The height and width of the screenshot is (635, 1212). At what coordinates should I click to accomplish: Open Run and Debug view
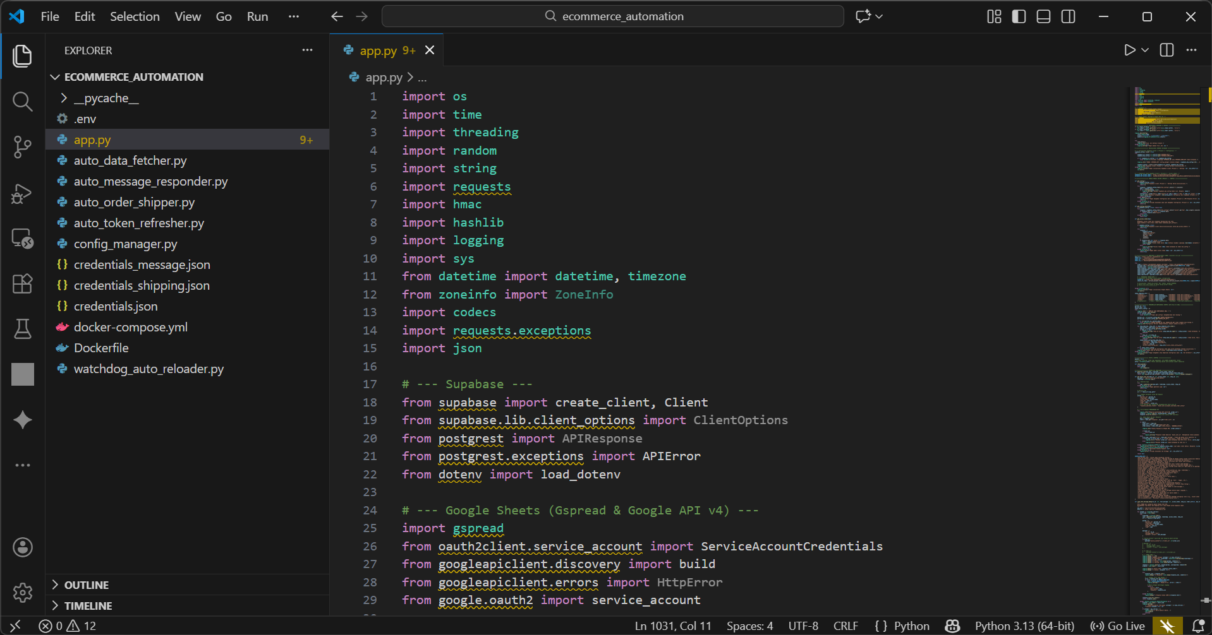[x=22, y=193]
